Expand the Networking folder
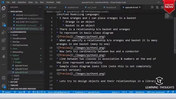Screen dimensions: 176x99 click(x=18, y=52)
